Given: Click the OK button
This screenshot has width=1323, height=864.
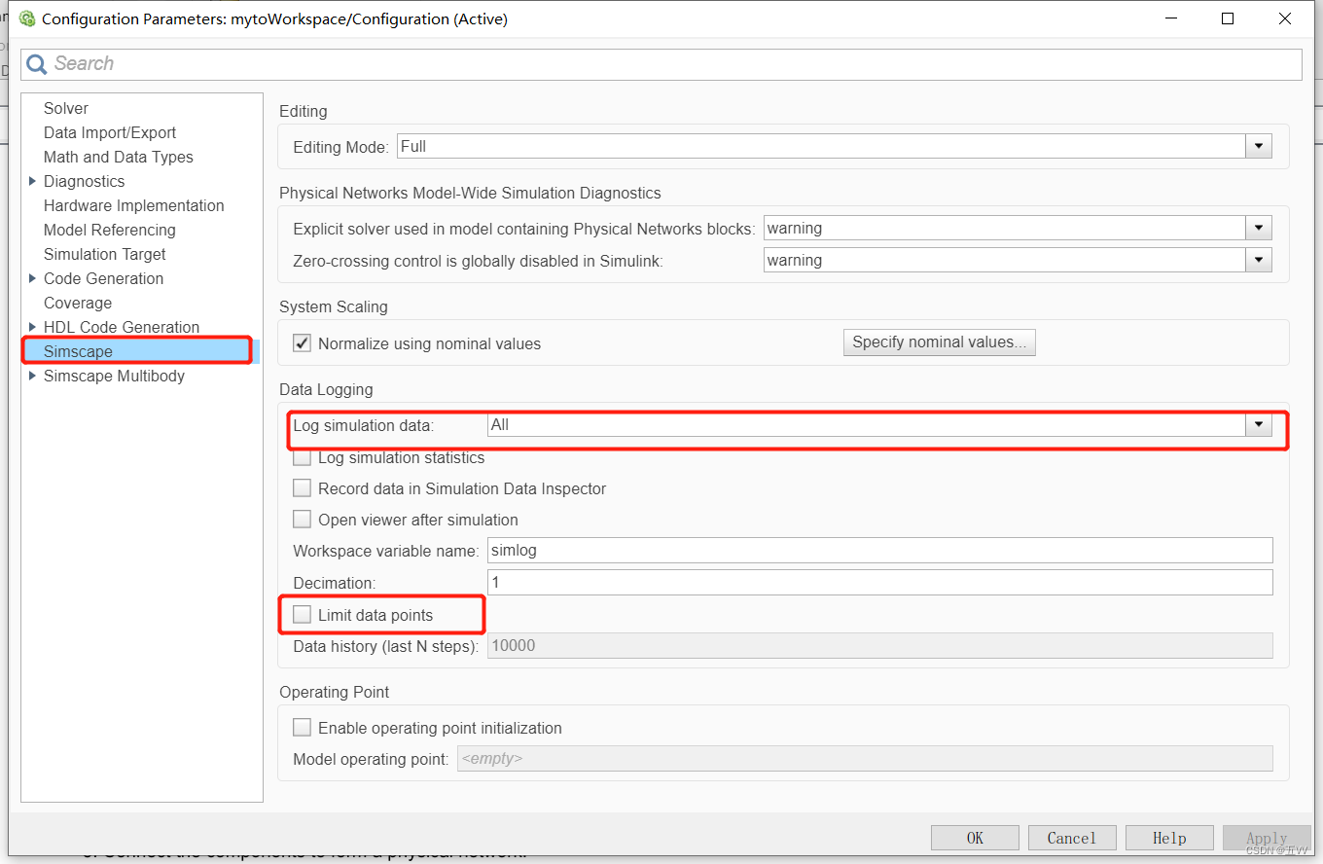Looking at the screenshot, I should 975,838.
